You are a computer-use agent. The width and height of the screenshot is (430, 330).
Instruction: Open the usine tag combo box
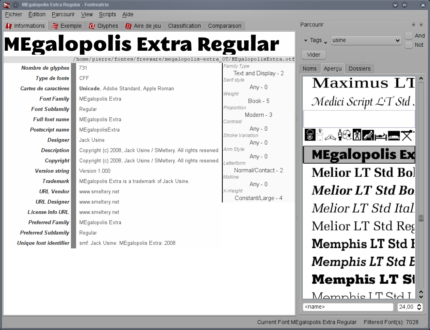pyautogui.click(x=366, y=40)
